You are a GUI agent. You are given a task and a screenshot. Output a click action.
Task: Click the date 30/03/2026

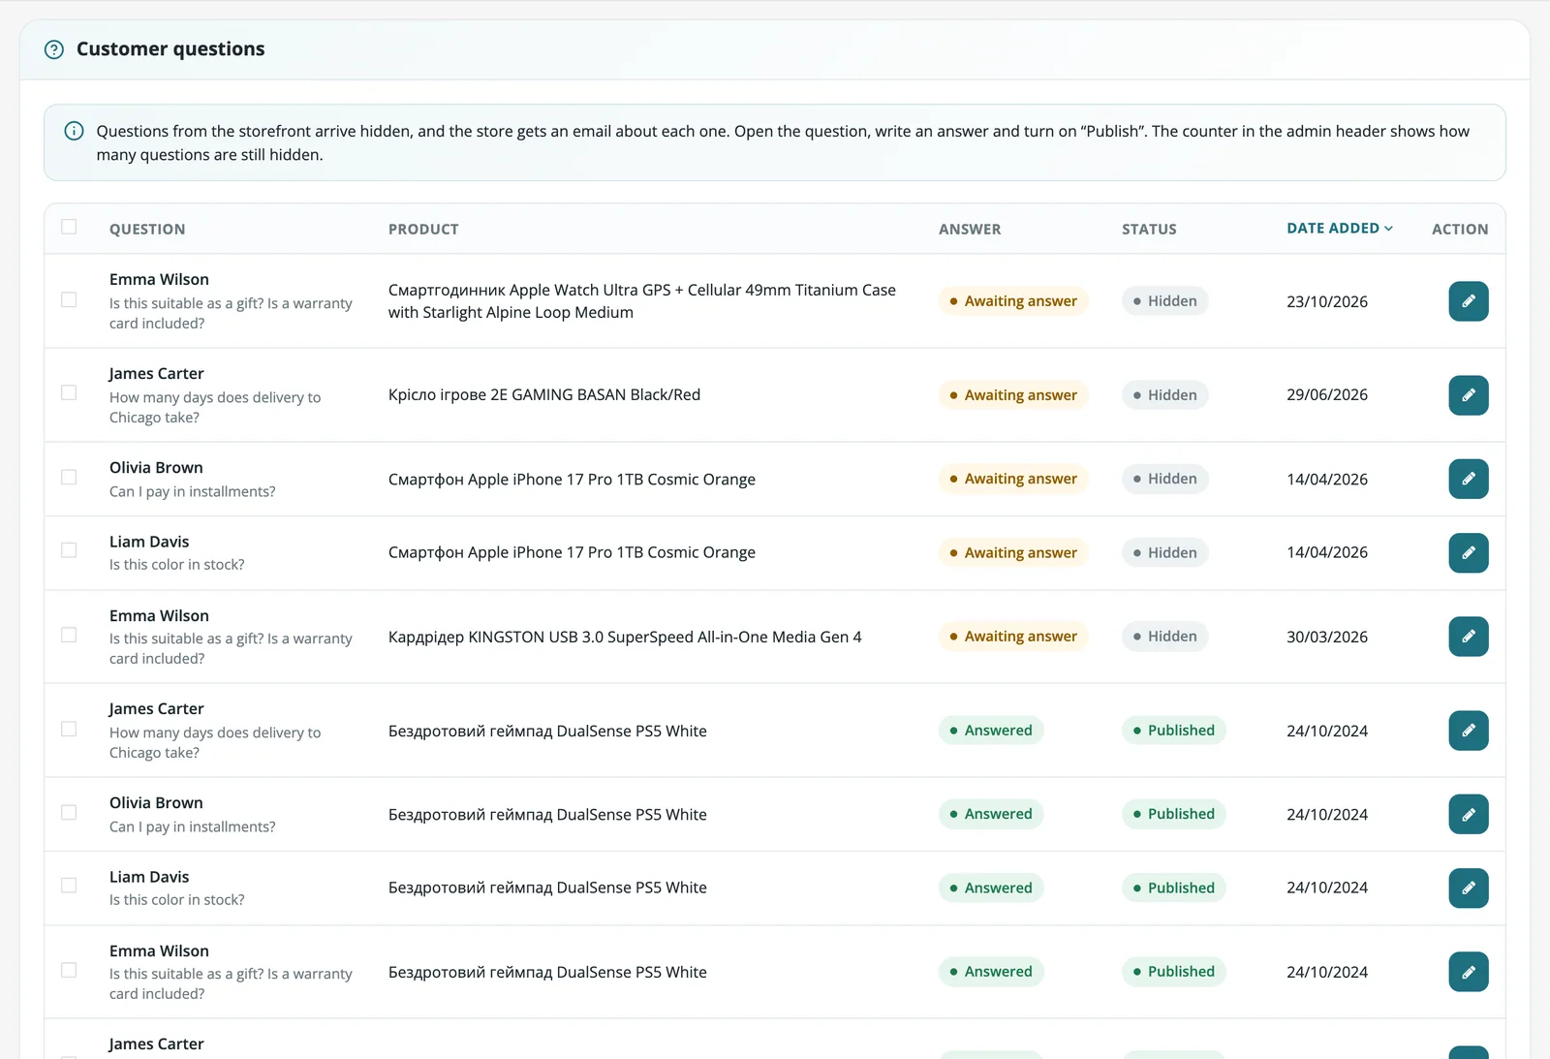(x=1327, y=637)
